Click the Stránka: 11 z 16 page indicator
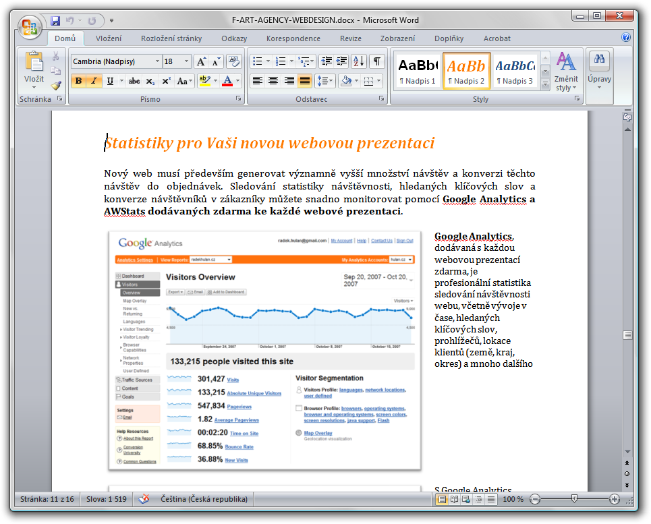This screenshot has width=651, height=524. pyautogui.click(x=47, y=499)
